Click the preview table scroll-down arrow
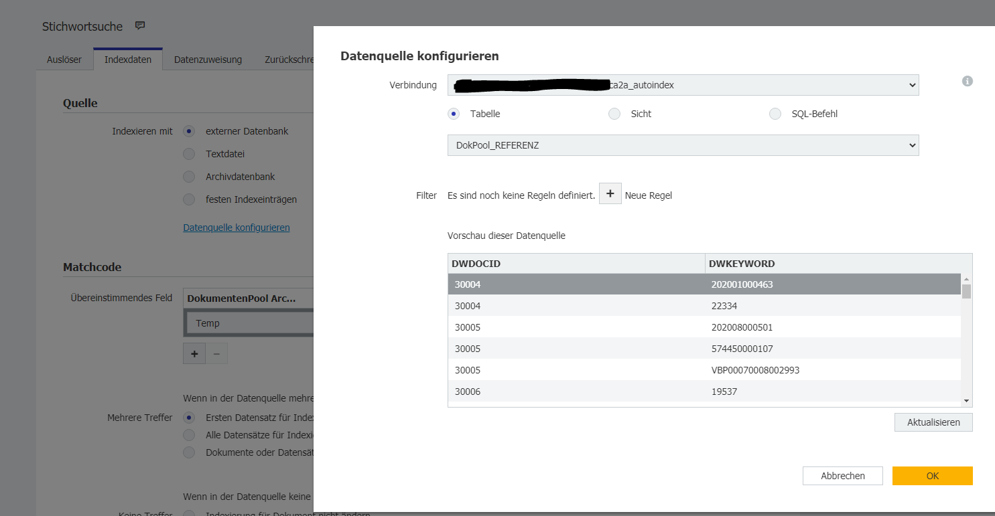 (966, 400)
